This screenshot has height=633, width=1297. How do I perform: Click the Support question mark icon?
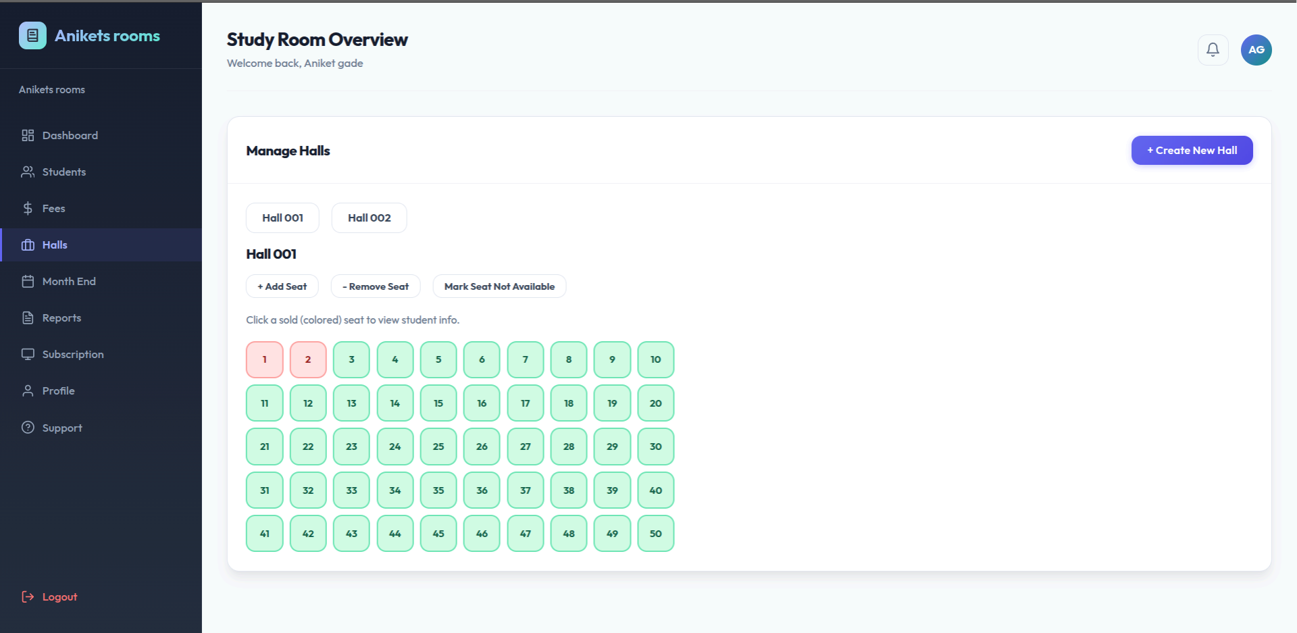tap(28, 428)
